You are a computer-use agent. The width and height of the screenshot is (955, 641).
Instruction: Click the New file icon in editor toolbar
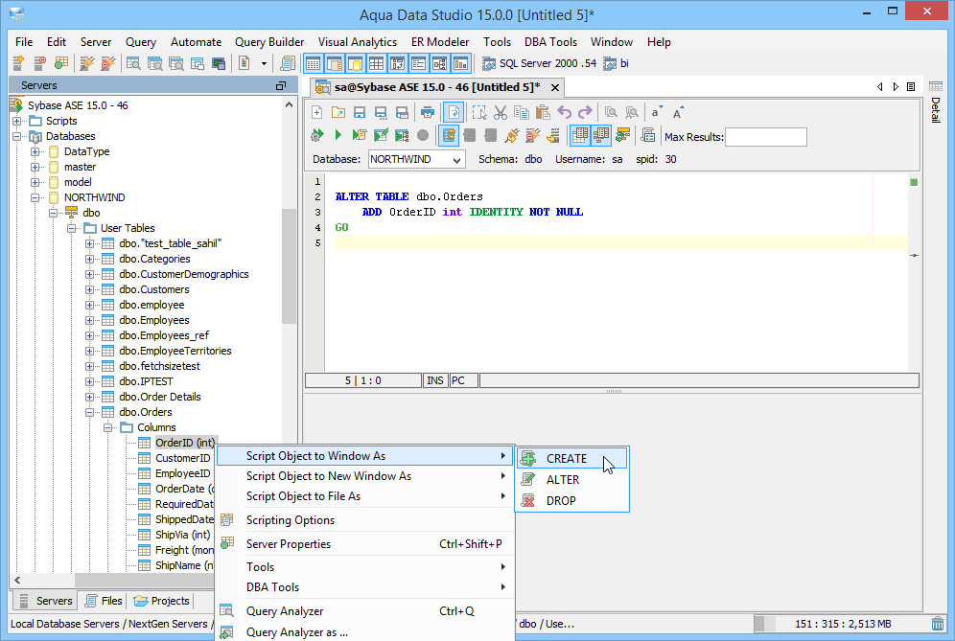pyautogui.click(x=316, y=113)
